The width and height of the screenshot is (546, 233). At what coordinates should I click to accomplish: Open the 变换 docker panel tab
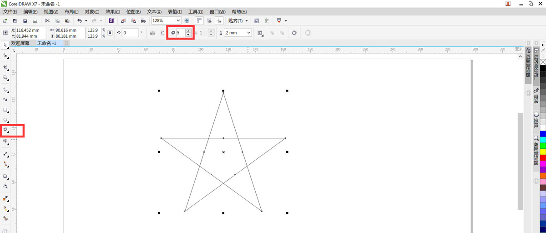536,96
